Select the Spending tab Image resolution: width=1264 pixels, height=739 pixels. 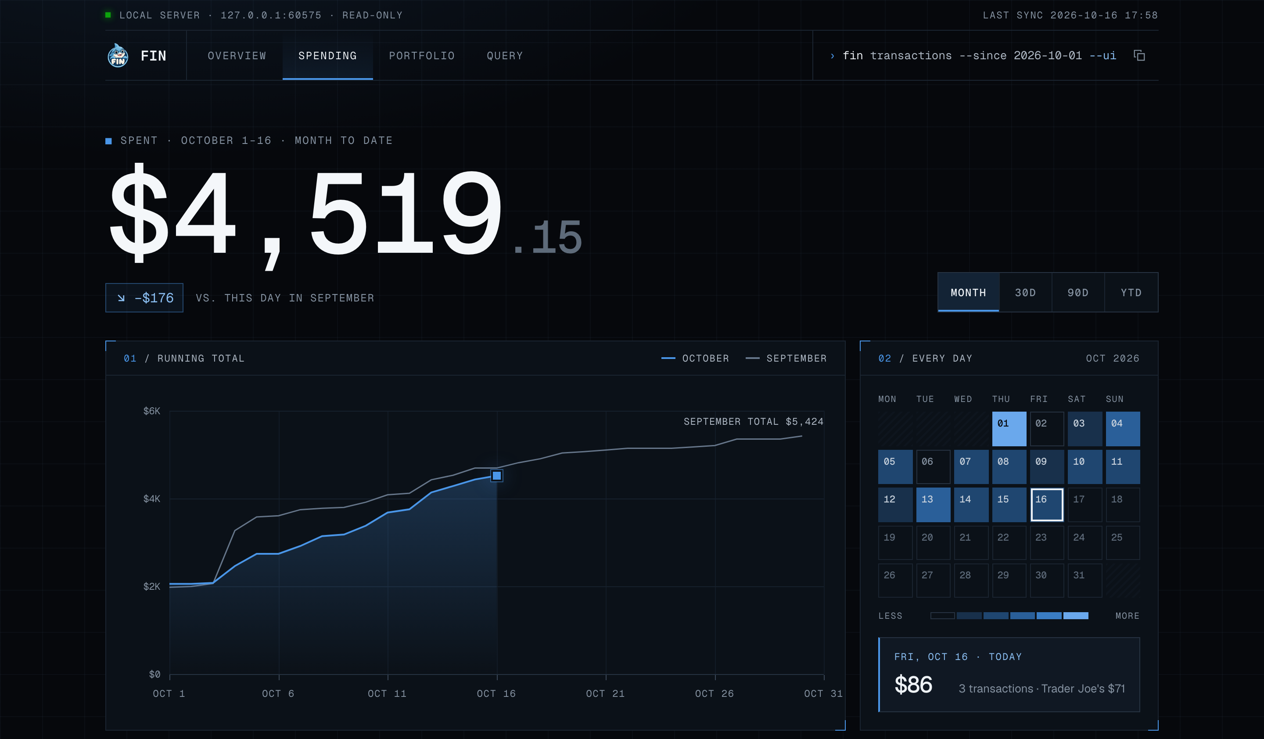(x=327, y=56)
